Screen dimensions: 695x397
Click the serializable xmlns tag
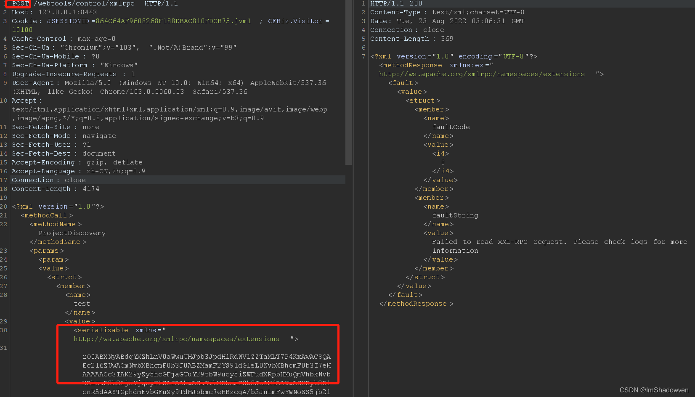tap(120, 330)
